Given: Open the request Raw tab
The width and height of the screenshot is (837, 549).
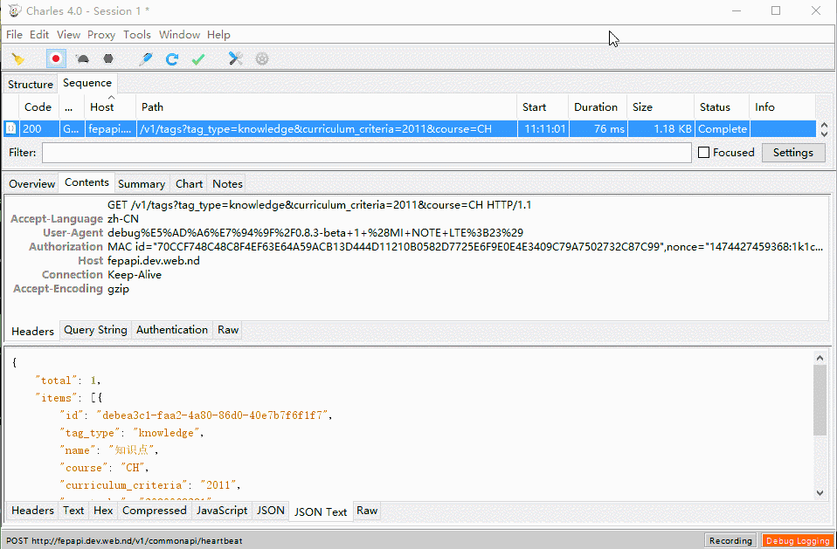Looking at the screenshot, I should [x=228, y=330].
